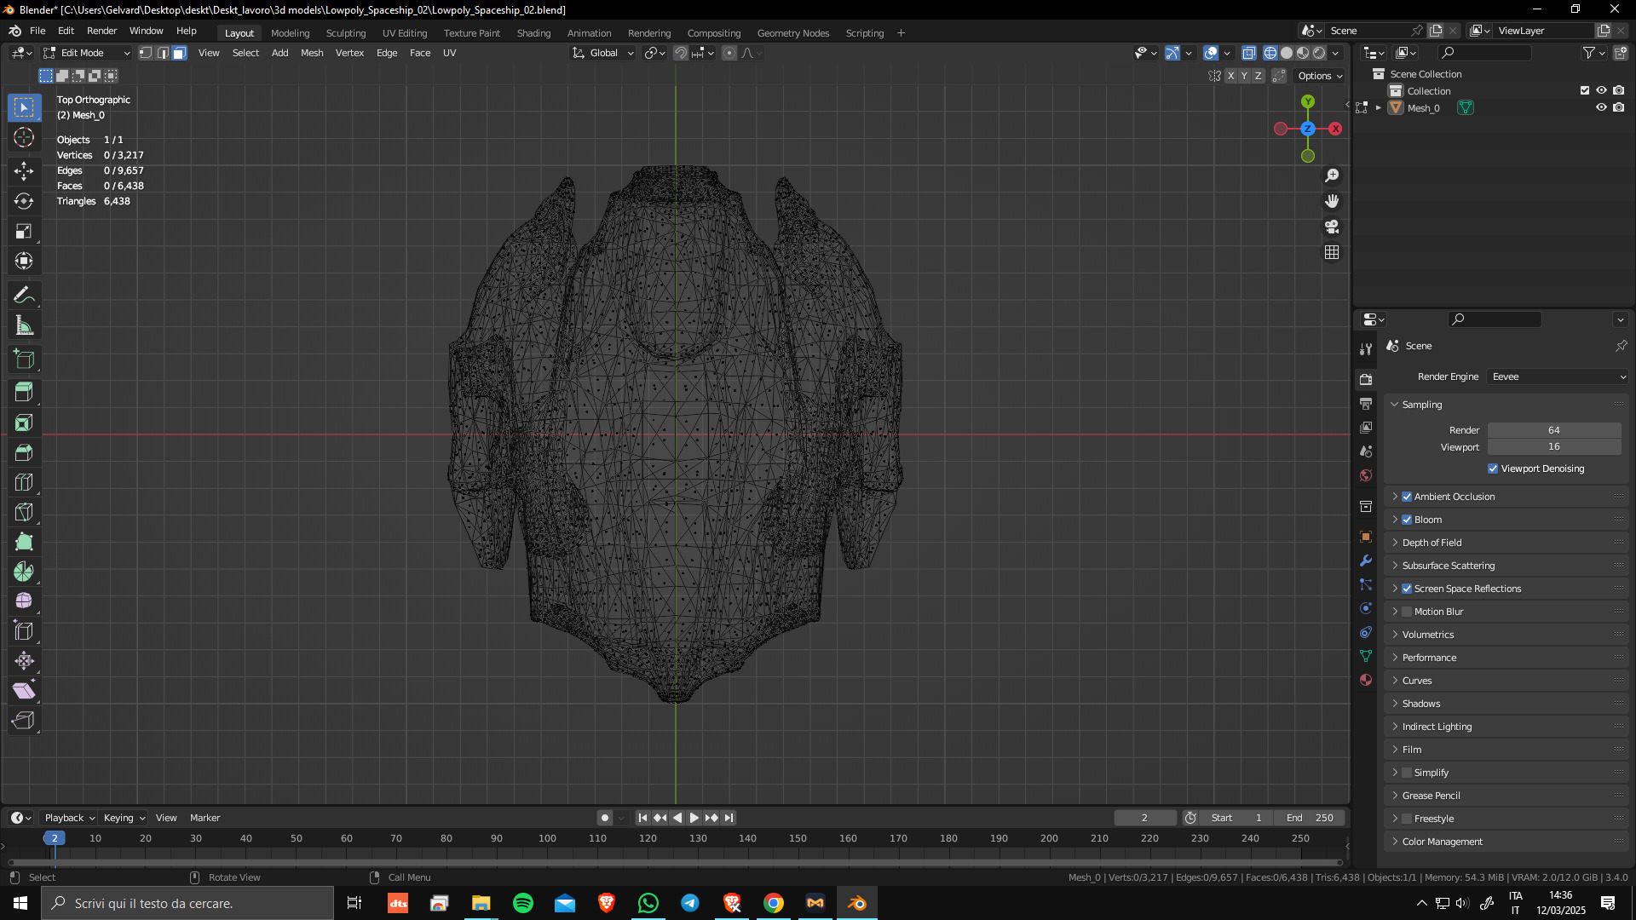Select the Transform tool
The height and width of the screenshot is (920, 1636).
click(24, 261)
